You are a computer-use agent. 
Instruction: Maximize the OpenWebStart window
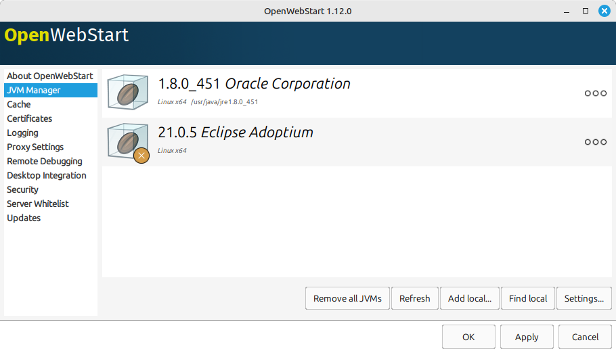[x=586, y=11]
